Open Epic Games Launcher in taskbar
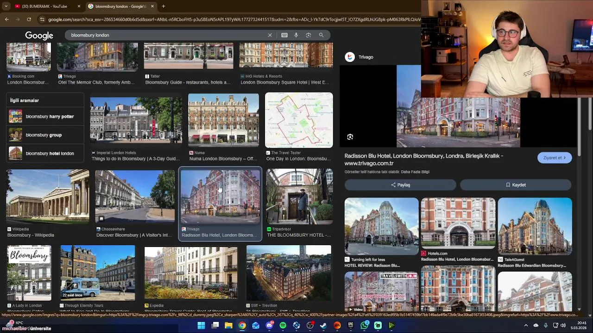This screenshot has width=593, height=333. pyautogui.click(x=351, y=326)
